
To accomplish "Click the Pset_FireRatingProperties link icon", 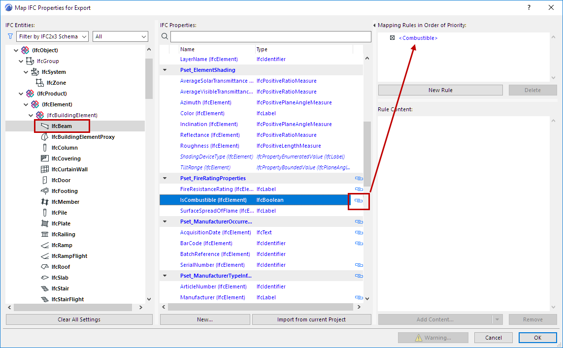I will [x=359, y=178].
